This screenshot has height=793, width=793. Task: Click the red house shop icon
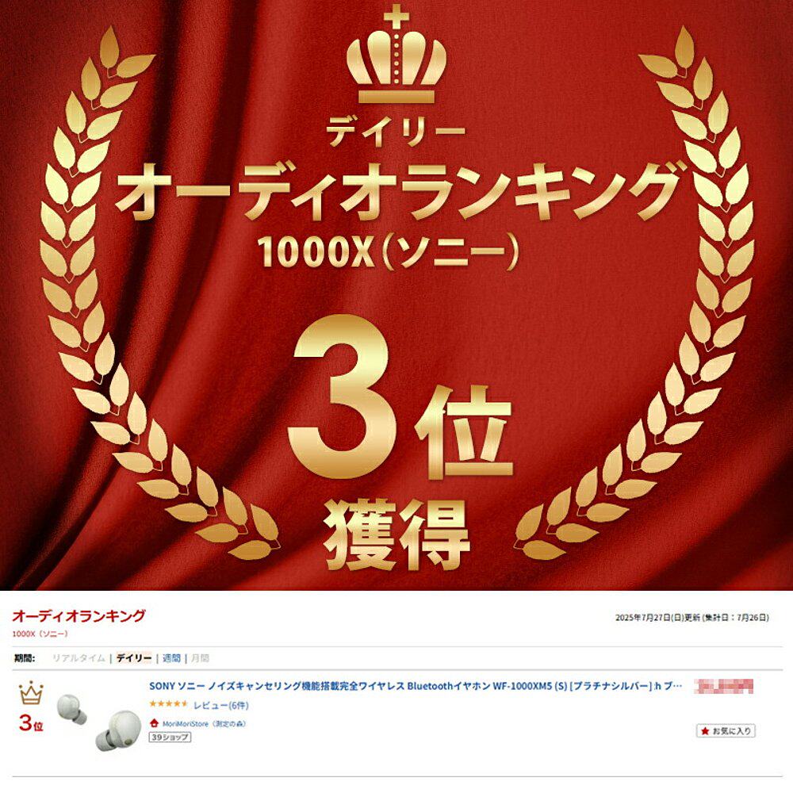pos(155,723)
